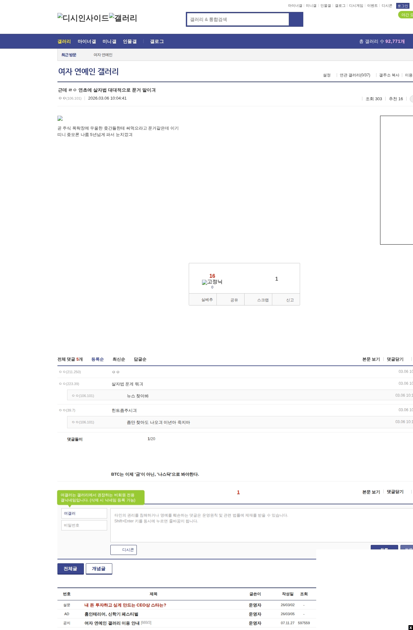This screenshot has height=630, width=413.
Task: Report the post with 신고
Action: 286,300
